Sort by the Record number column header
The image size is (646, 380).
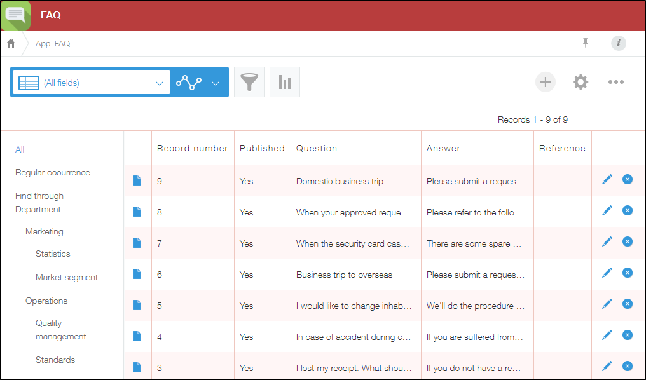(193, 147)
